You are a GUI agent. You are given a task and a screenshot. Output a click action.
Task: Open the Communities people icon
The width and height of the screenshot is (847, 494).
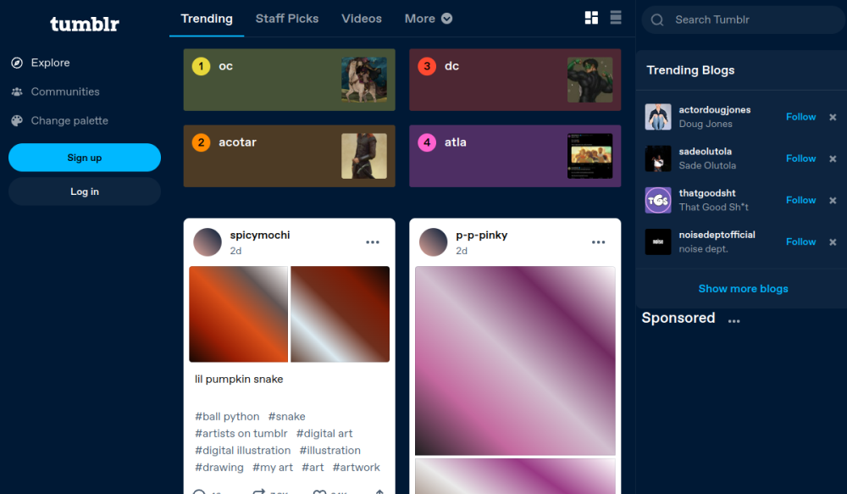tap(17, 92)
